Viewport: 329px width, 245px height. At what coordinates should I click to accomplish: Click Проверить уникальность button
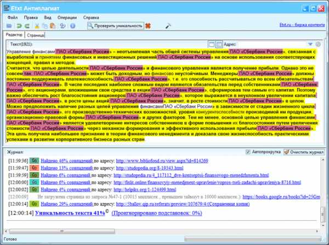point(116,26)
